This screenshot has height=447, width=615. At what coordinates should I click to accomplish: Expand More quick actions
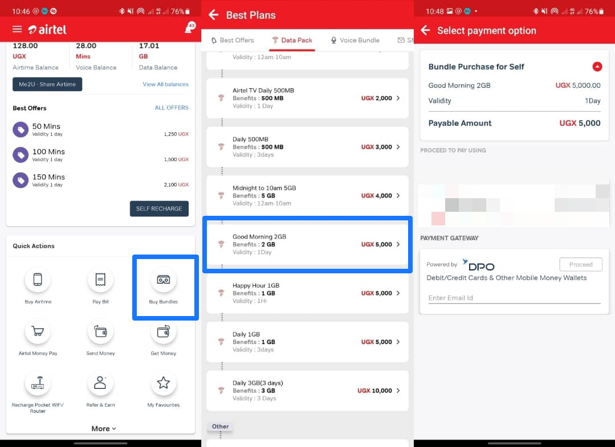[x=104, y=429]
